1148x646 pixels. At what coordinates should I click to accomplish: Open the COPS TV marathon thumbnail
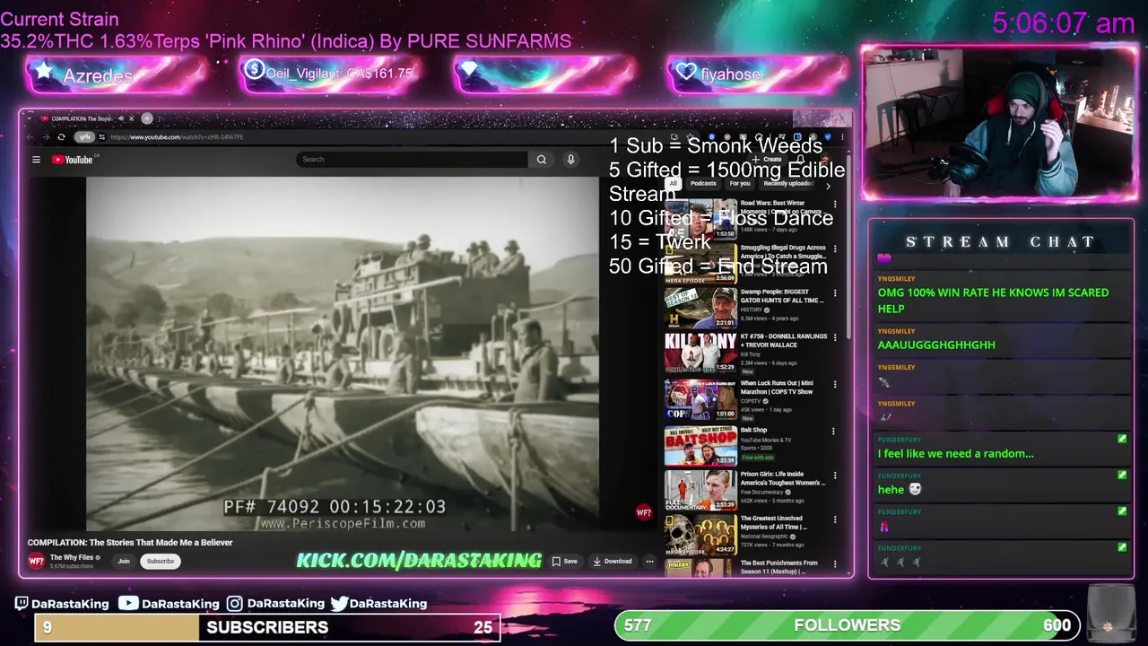700,398
